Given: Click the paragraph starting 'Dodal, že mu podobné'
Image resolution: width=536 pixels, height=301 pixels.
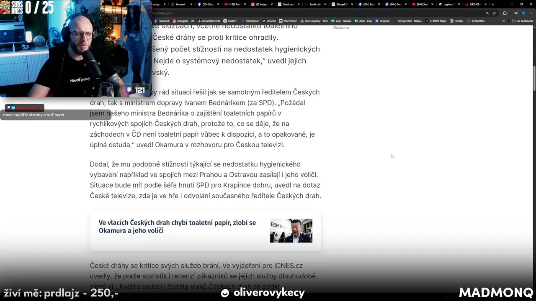Looking at the screenshot, I should click(x=205, y=180).
